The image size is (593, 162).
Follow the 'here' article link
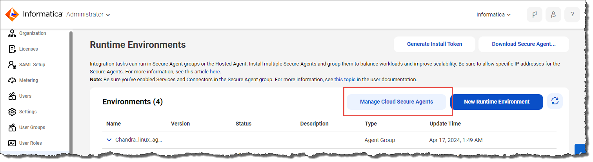(x=215, y=72)
